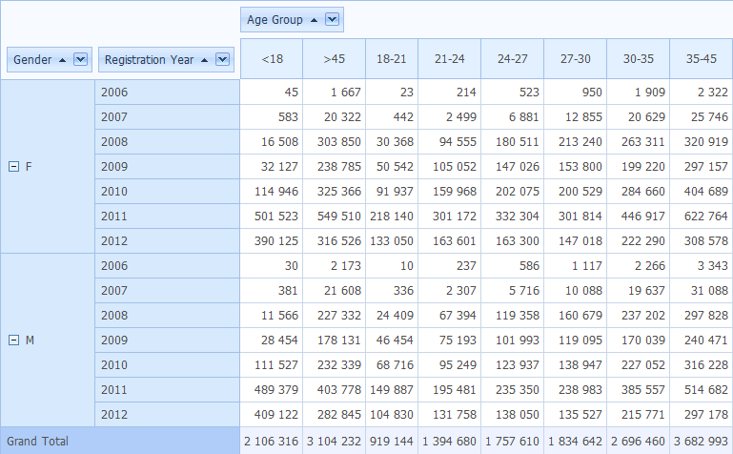The height and width of the screenshot is (454, 733).
Task: Select the 27-30 column header
Action: point(575,59)
